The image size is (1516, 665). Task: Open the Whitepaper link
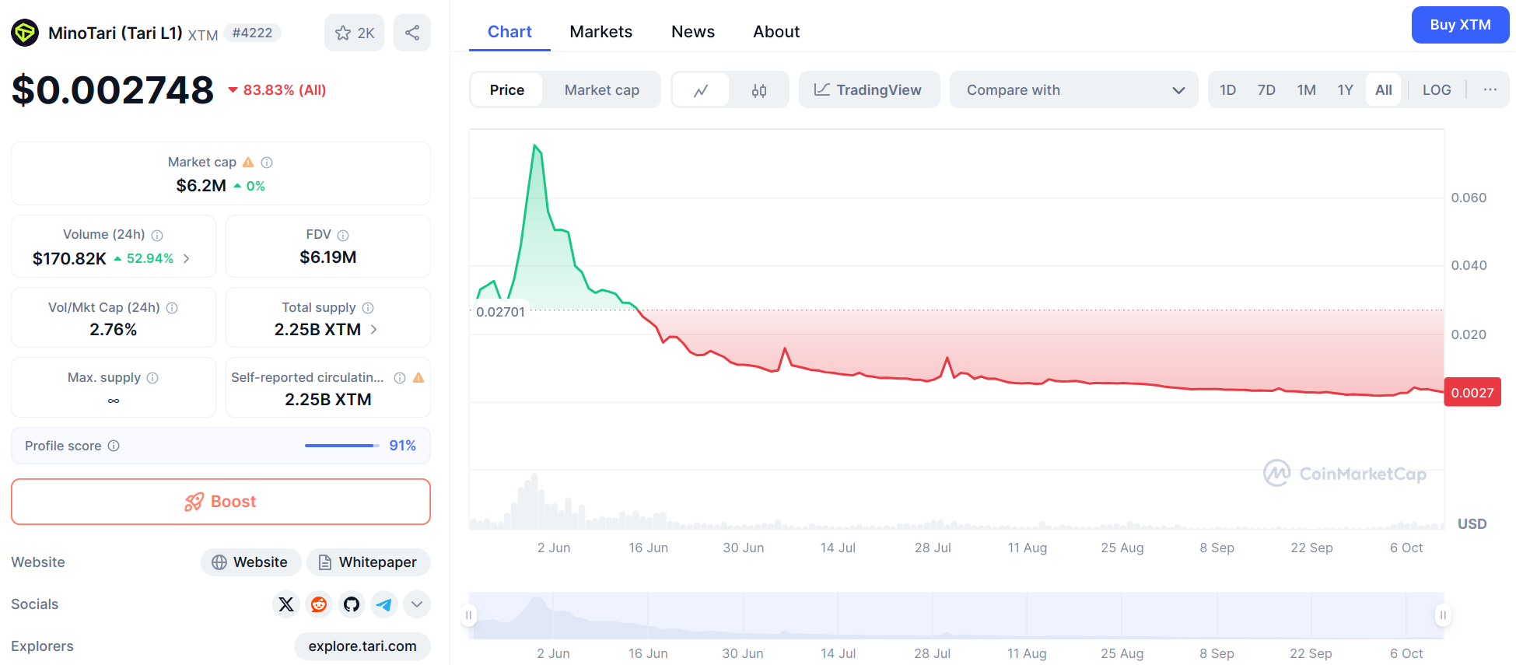click(369, 562)
